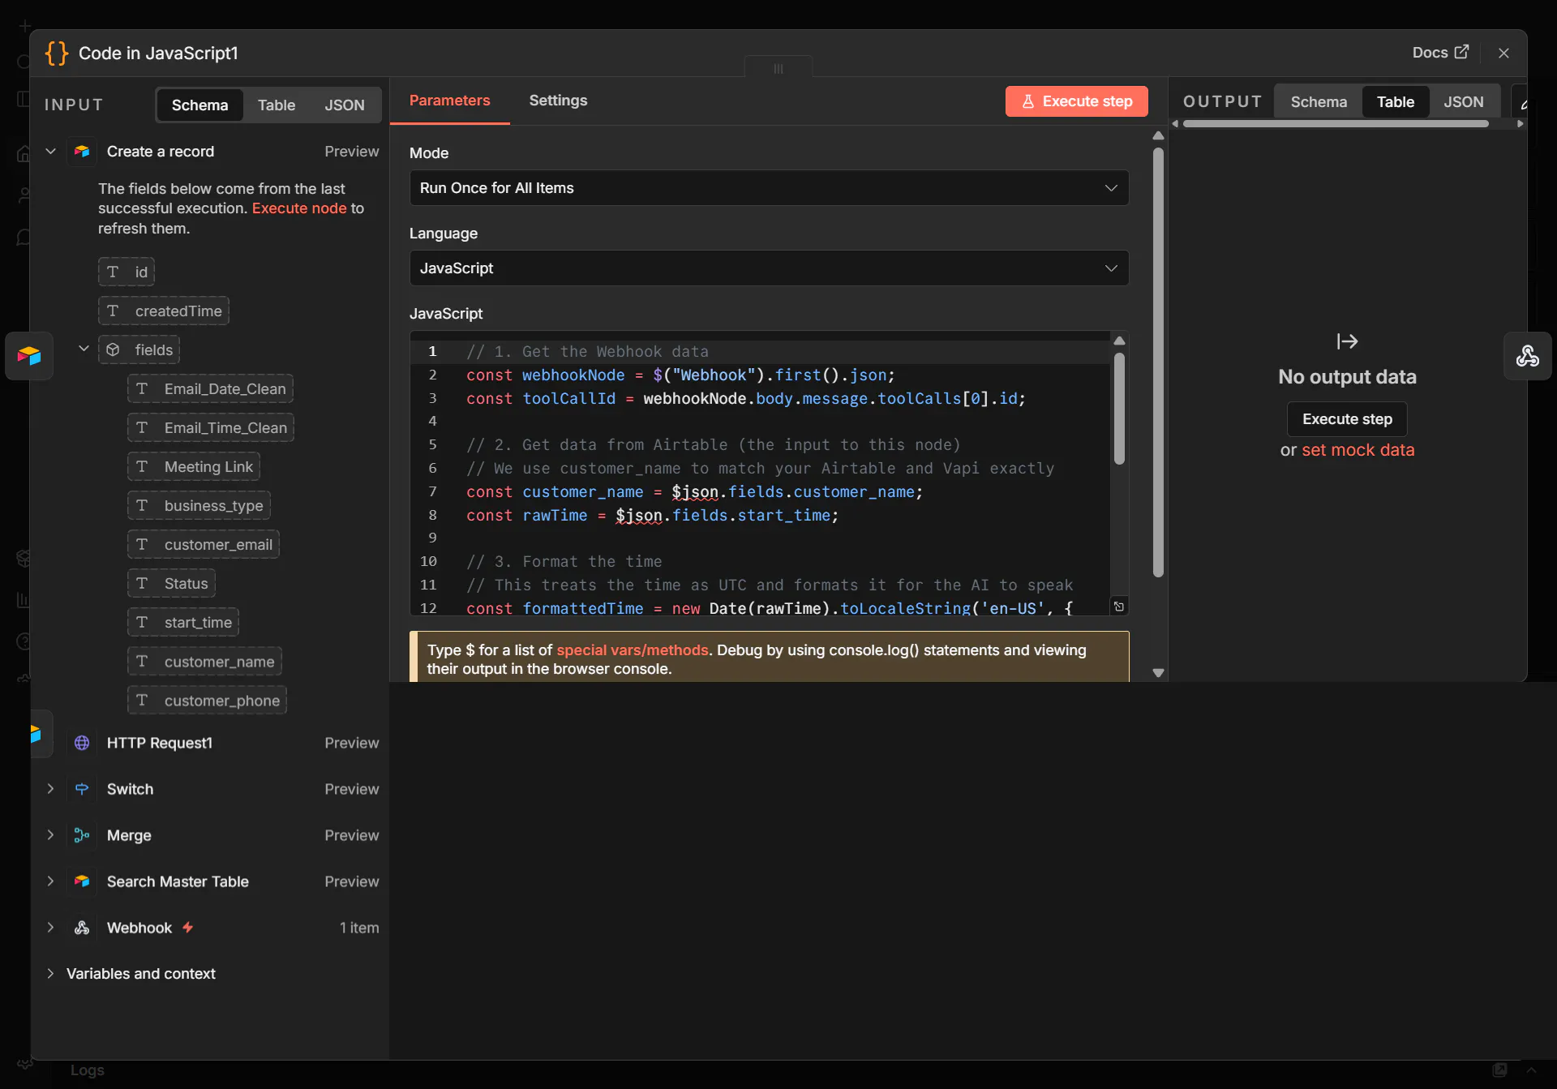Click the globe icon for HTTP Request1

(x=82, y=743)
